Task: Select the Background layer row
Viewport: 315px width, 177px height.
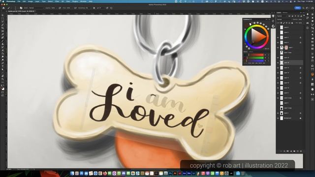Action: click(x=290, y=118)
